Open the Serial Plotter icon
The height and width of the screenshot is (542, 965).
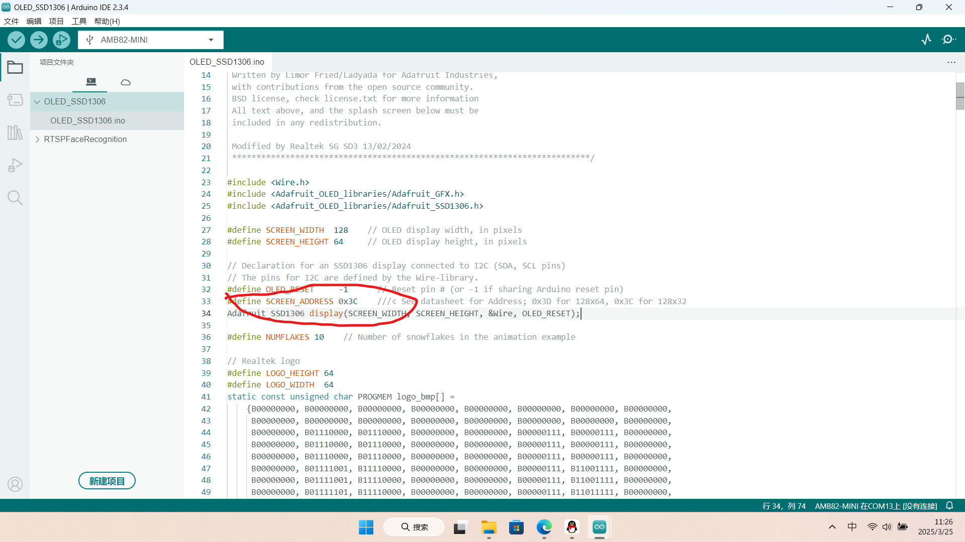pos(926,40)
